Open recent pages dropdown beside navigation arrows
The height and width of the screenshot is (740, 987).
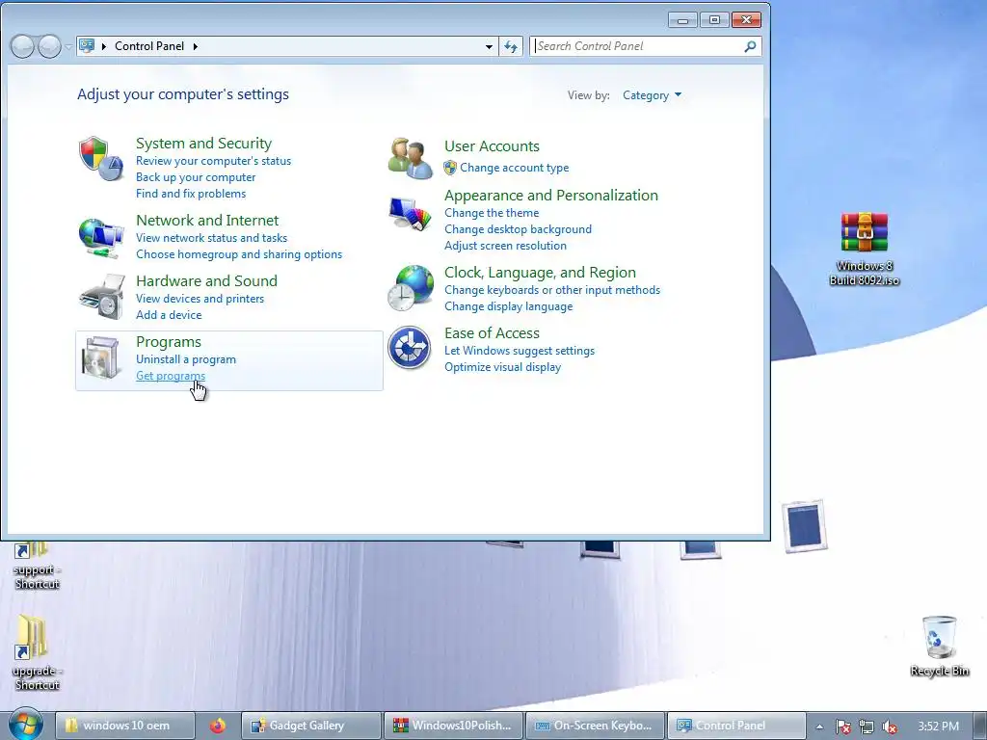tap(68, 47)
